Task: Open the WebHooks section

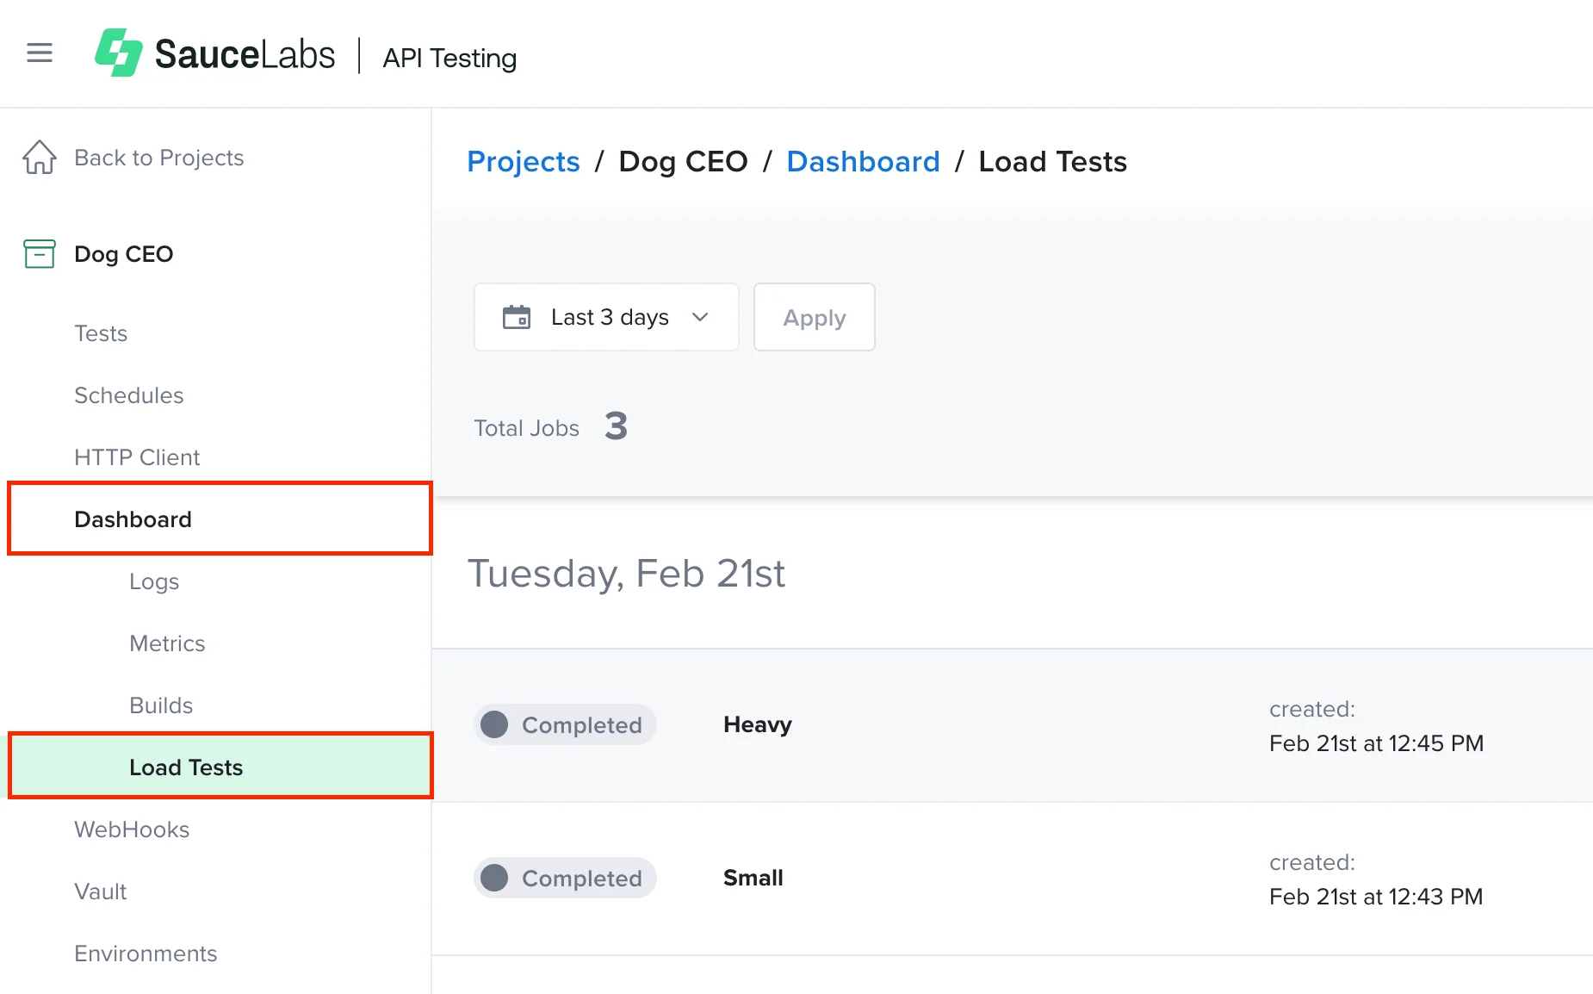Action: [x=131, y=829]
